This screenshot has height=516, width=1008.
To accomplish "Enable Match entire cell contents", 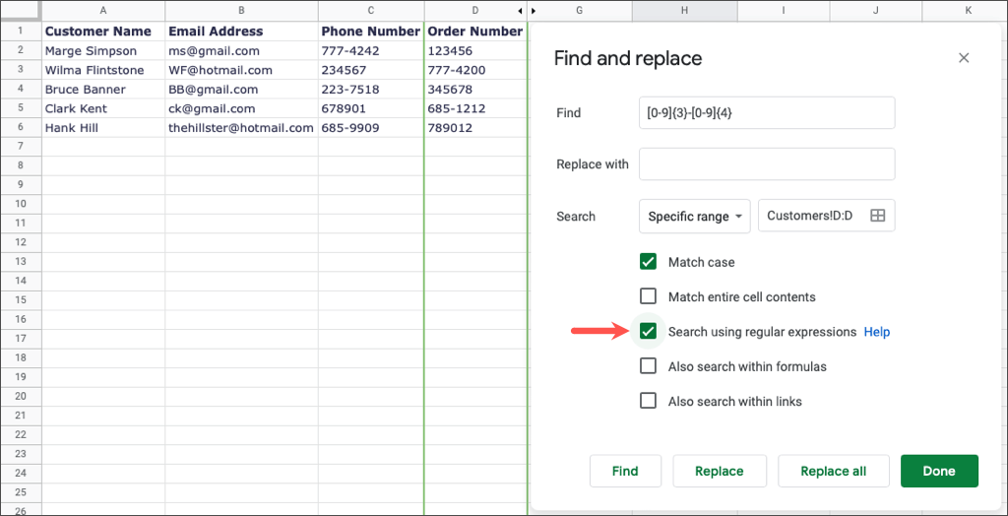I will [x=648, y=296].
